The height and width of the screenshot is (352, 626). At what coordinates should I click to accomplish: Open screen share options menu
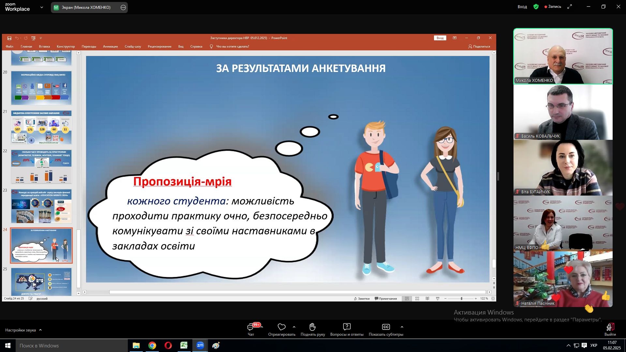coord(123,7)
